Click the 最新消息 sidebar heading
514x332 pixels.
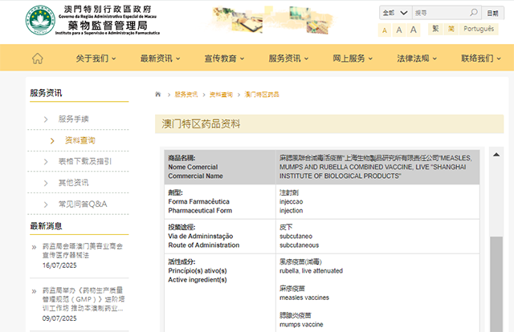click(x=46, y=226)
